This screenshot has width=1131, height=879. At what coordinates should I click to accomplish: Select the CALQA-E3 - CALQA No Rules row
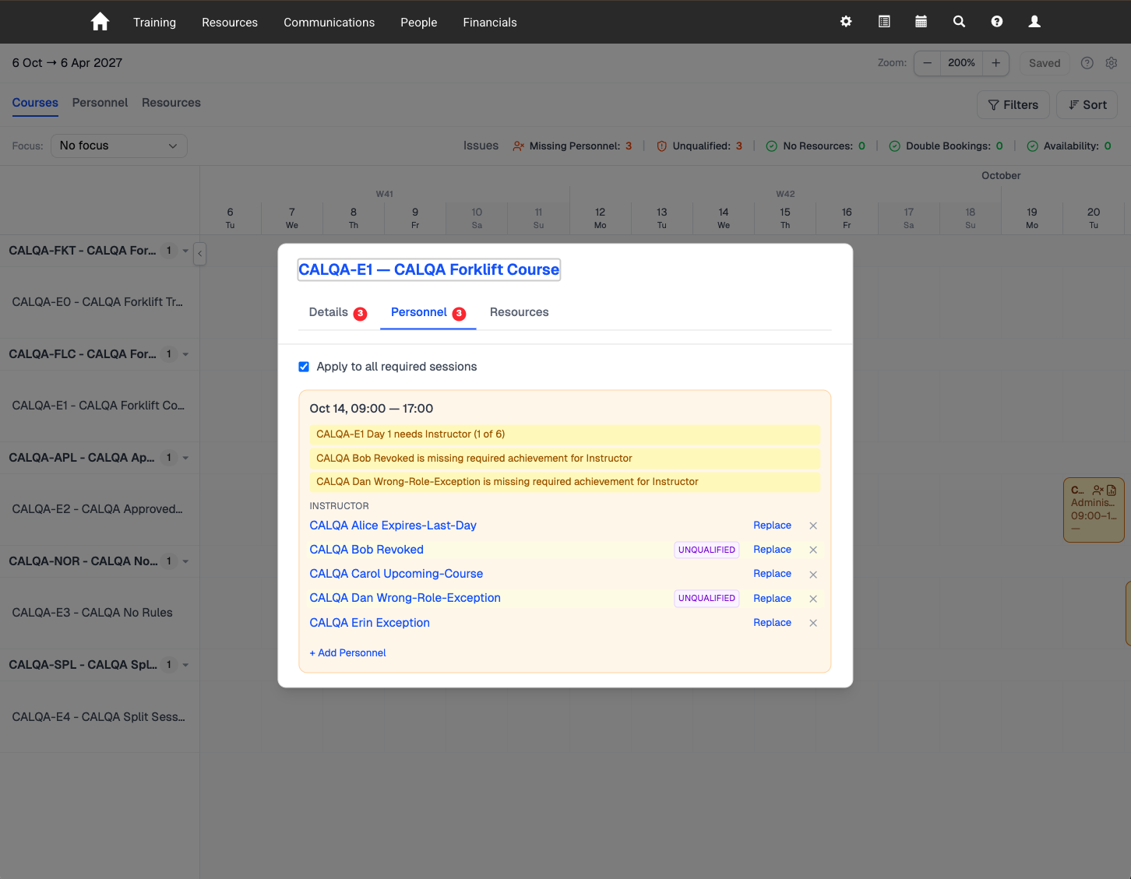100,613
